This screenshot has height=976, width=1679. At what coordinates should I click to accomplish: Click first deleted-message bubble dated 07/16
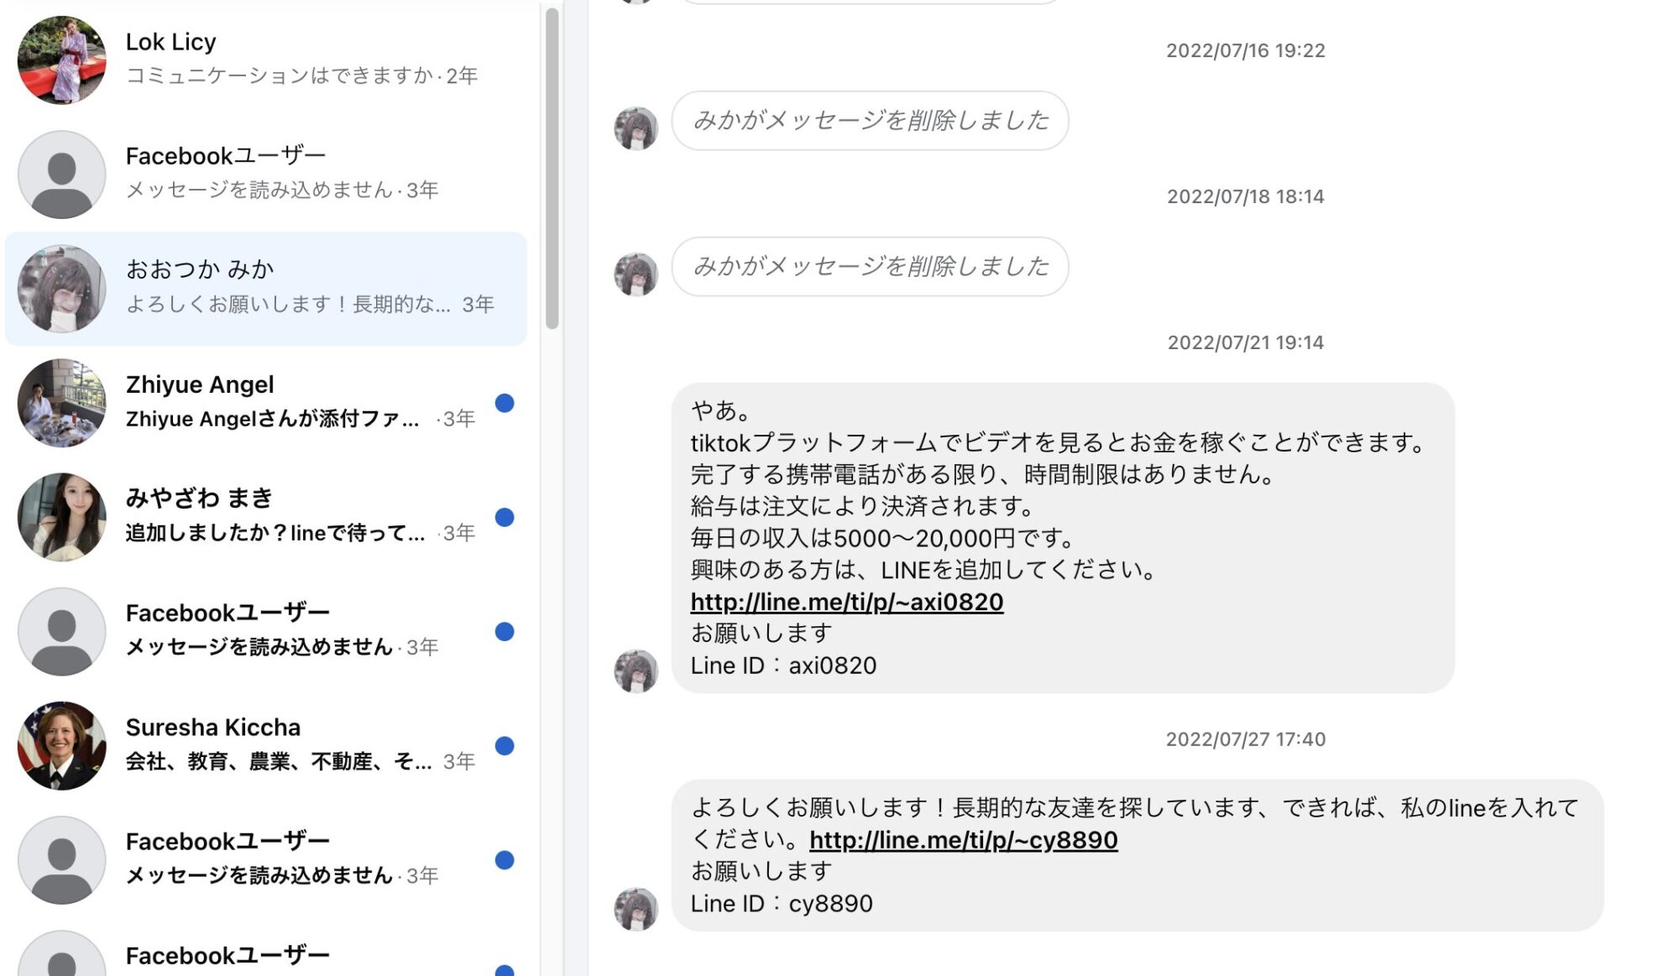870,121
